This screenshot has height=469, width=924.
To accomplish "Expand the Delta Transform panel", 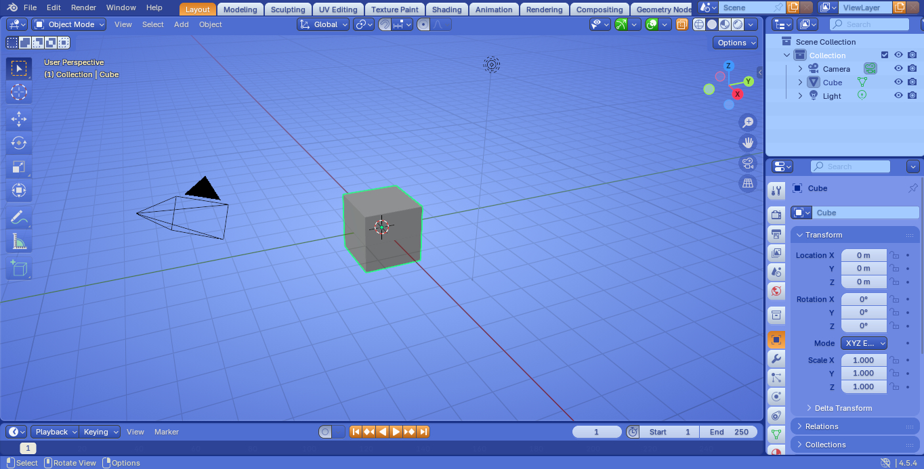I will 843,408.
